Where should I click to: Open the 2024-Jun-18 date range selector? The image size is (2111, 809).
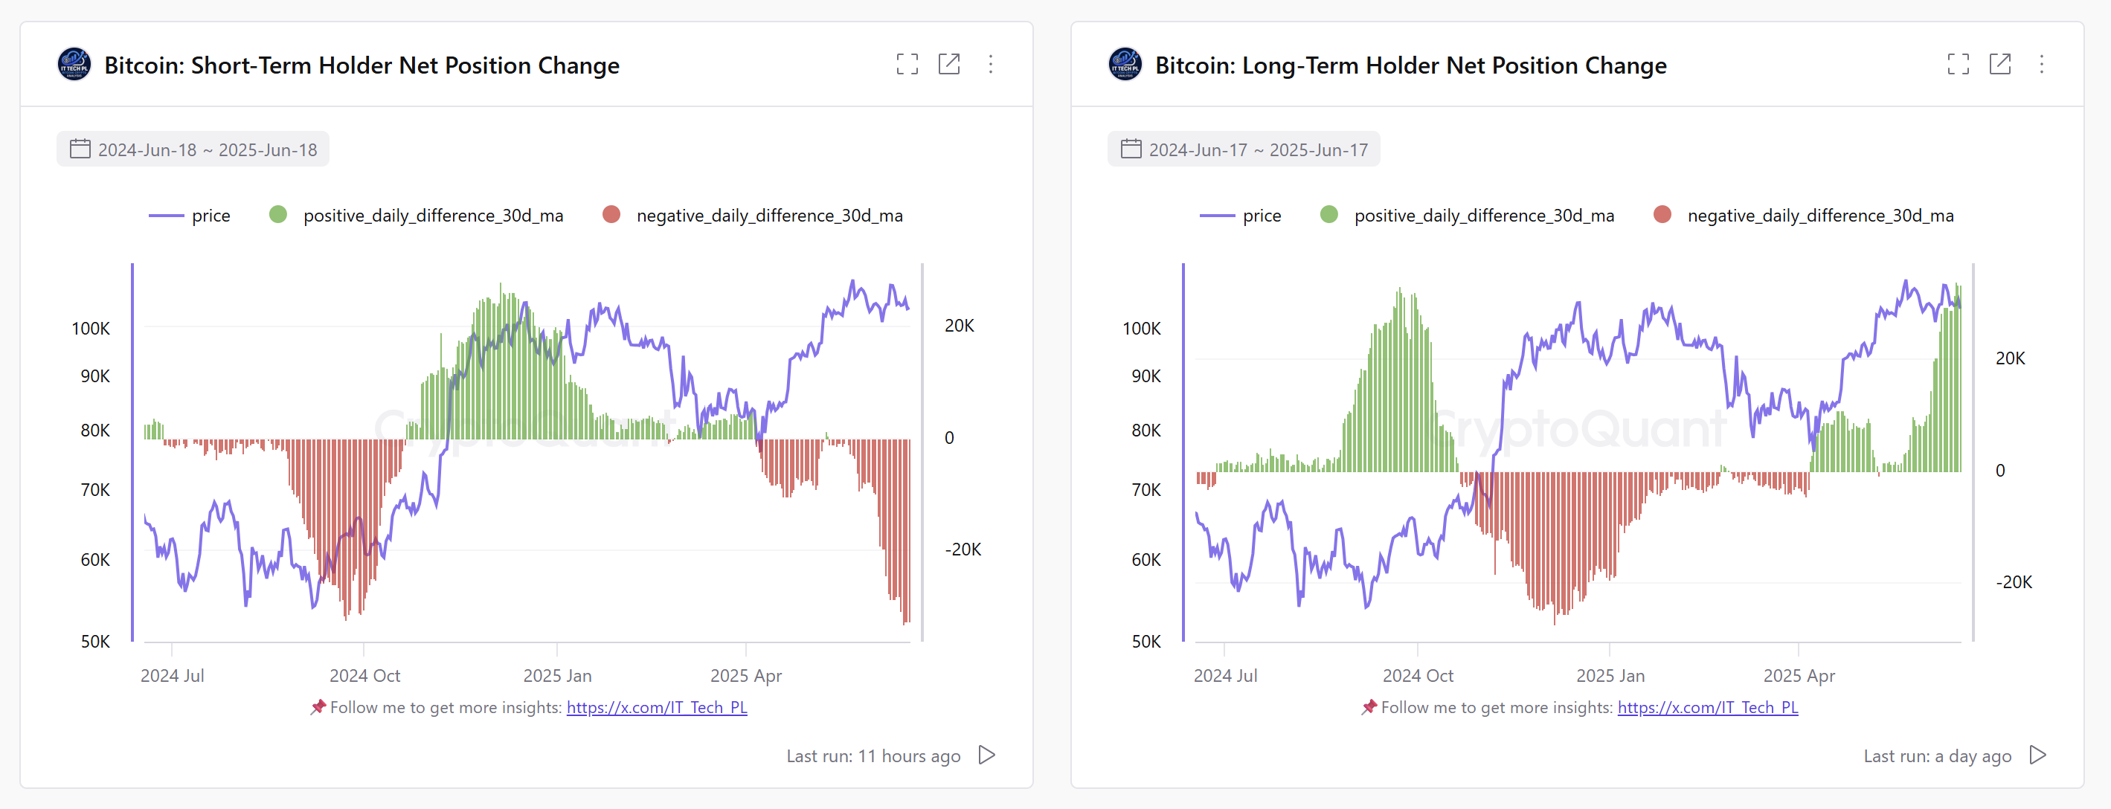(x=193, y=148)
